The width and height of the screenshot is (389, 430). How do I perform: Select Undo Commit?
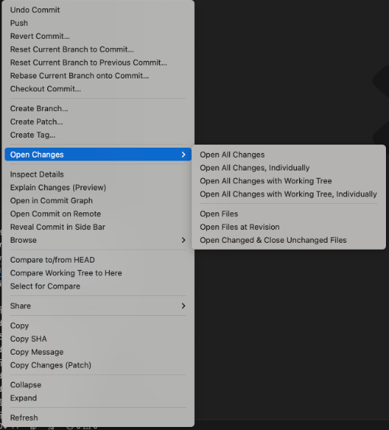click(x=35, y=10)
